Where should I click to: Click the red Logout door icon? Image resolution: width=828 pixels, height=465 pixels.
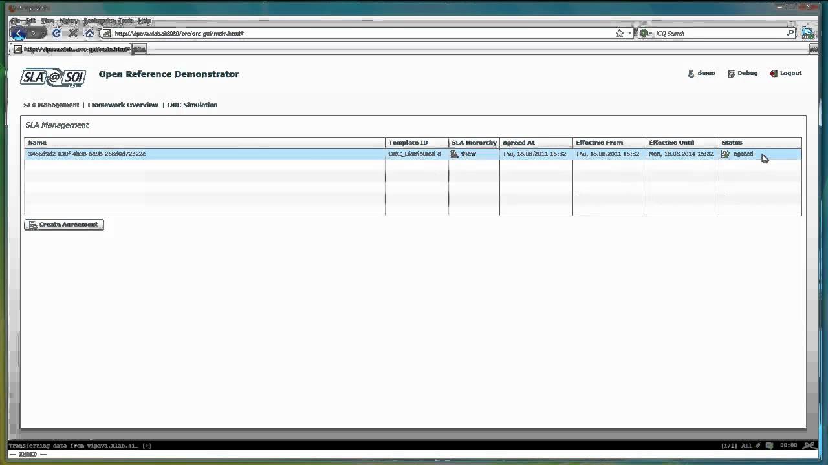[773, 73]
